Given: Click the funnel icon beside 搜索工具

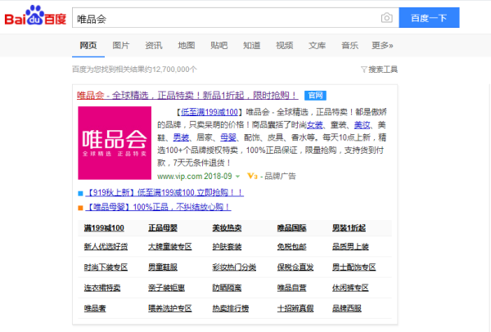Looking at the screenshot, I should click(364, 70).
